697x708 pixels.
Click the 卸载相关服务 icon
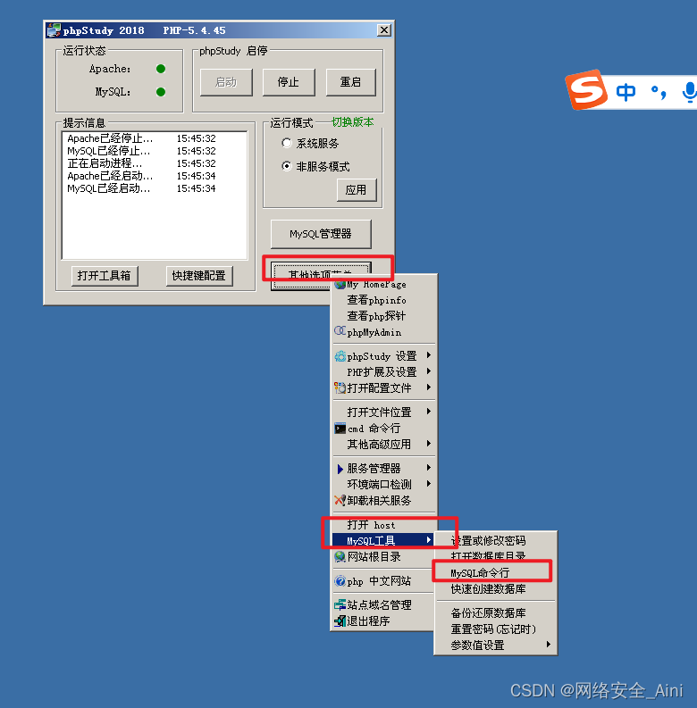tap(340, 500)
